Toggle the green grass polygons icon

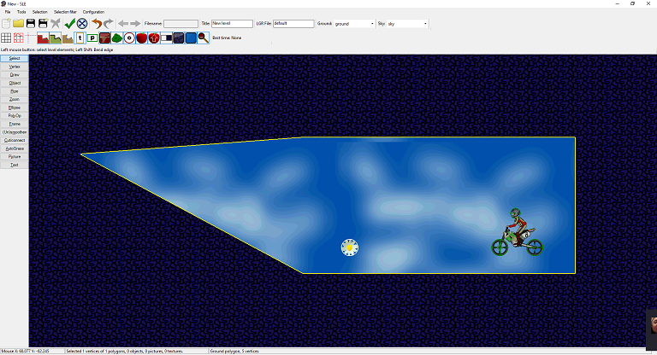pyautogui.click(x=56, y=38)
